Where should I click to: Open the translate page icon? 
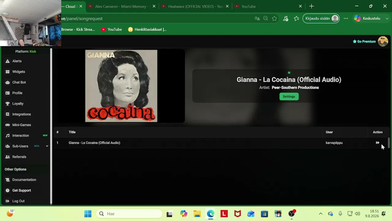coord(257,19)
